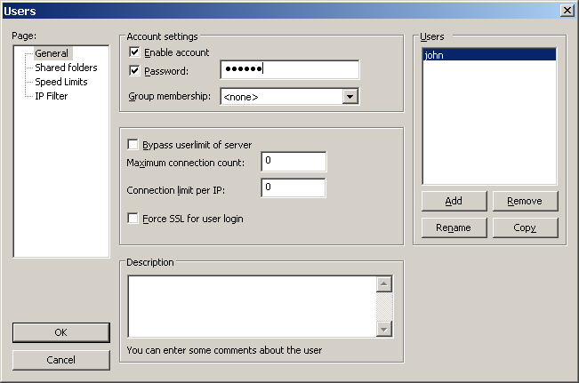Uncheck the Password checkbox
The image size is (579, 383).
pos(134,70)
